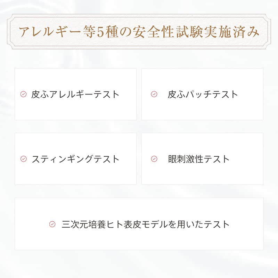Select the check icon beside スティンギングテスト
Viewport: 278px width, 278px height.
23,159
